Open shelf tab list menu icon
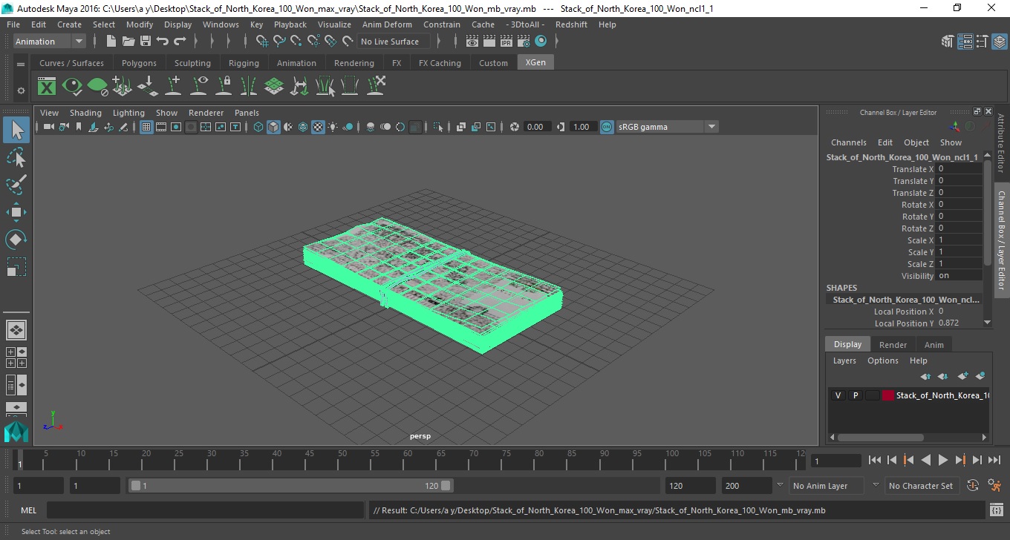The image size is (1010, 540). pos(21,64)
